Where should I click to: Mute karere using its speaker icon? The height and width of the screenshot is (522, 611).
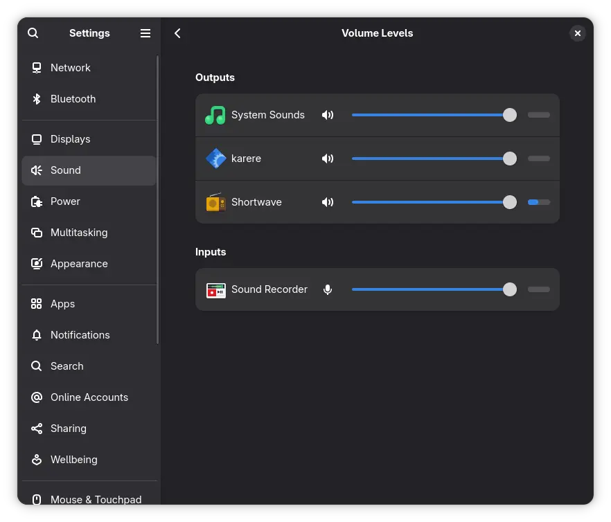328,159
